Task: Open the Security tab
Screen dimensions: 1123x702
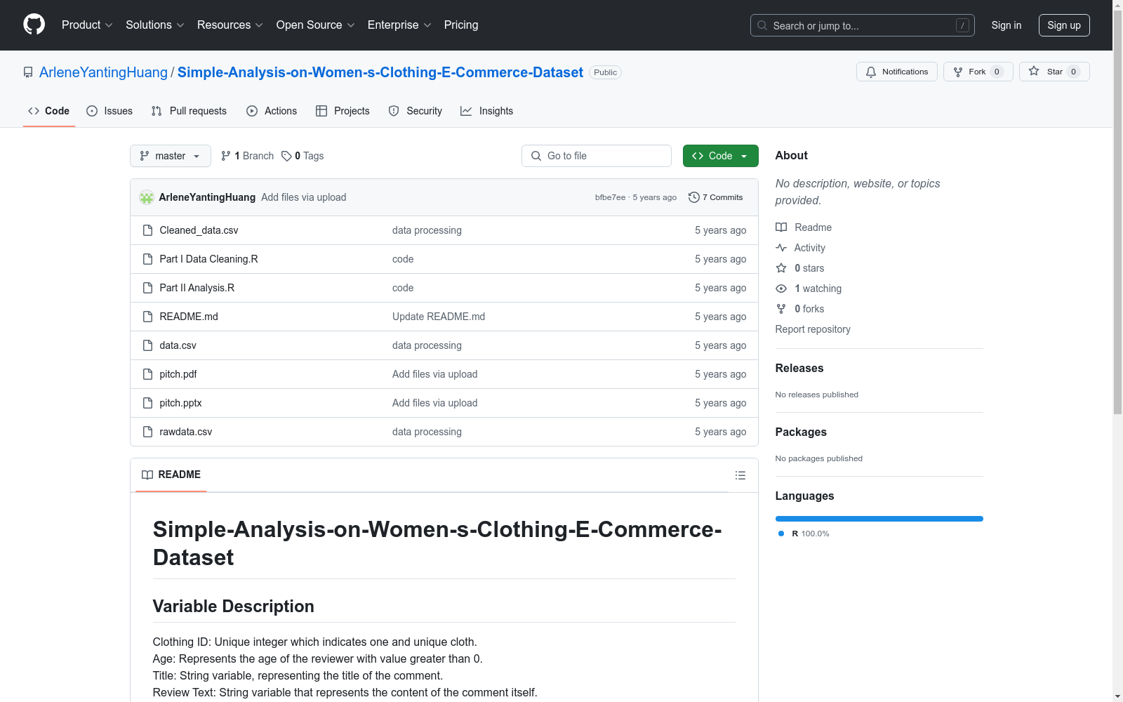Action: 416,111
